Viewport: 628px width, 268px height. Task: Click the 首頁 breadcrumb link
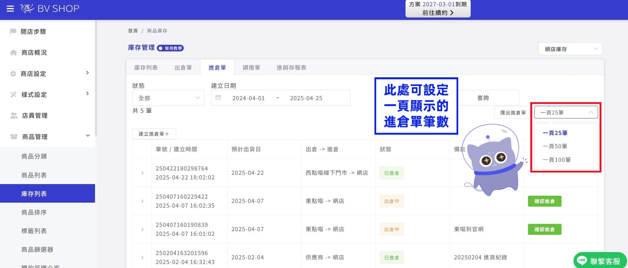[x=133, y=31]
